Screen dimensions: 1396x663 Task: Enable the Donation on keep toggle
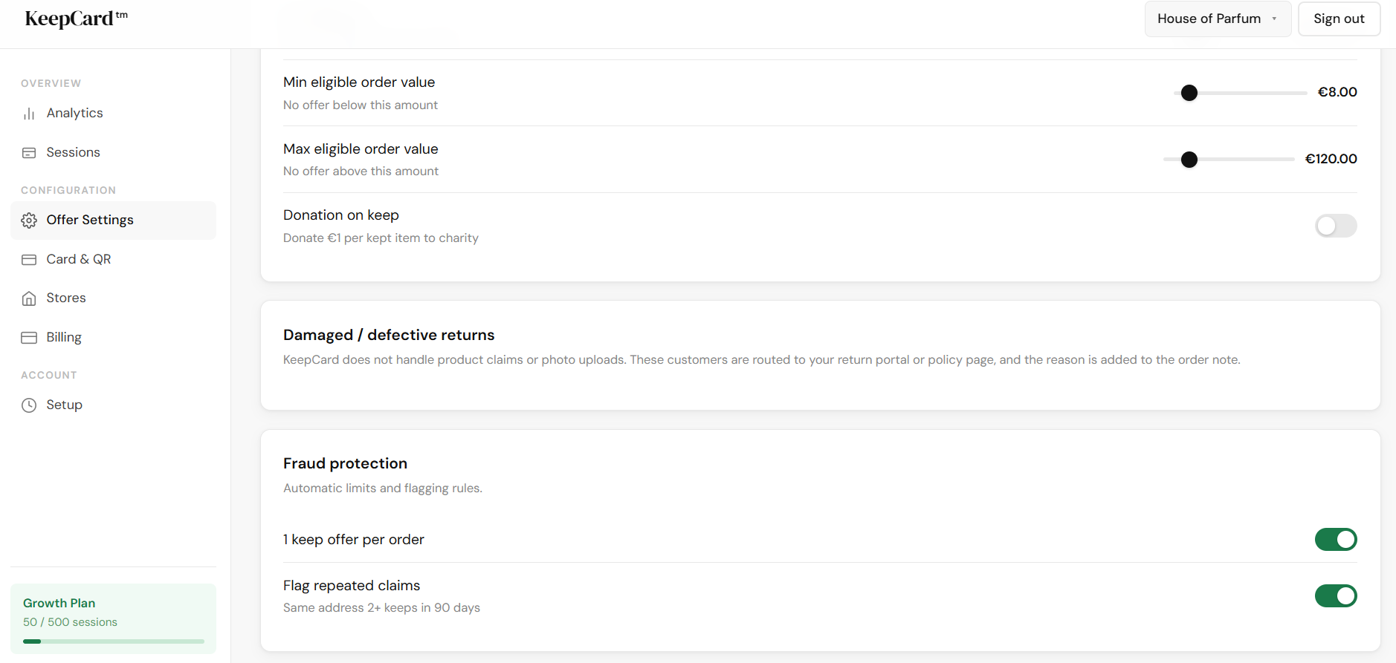point(1336,226)
